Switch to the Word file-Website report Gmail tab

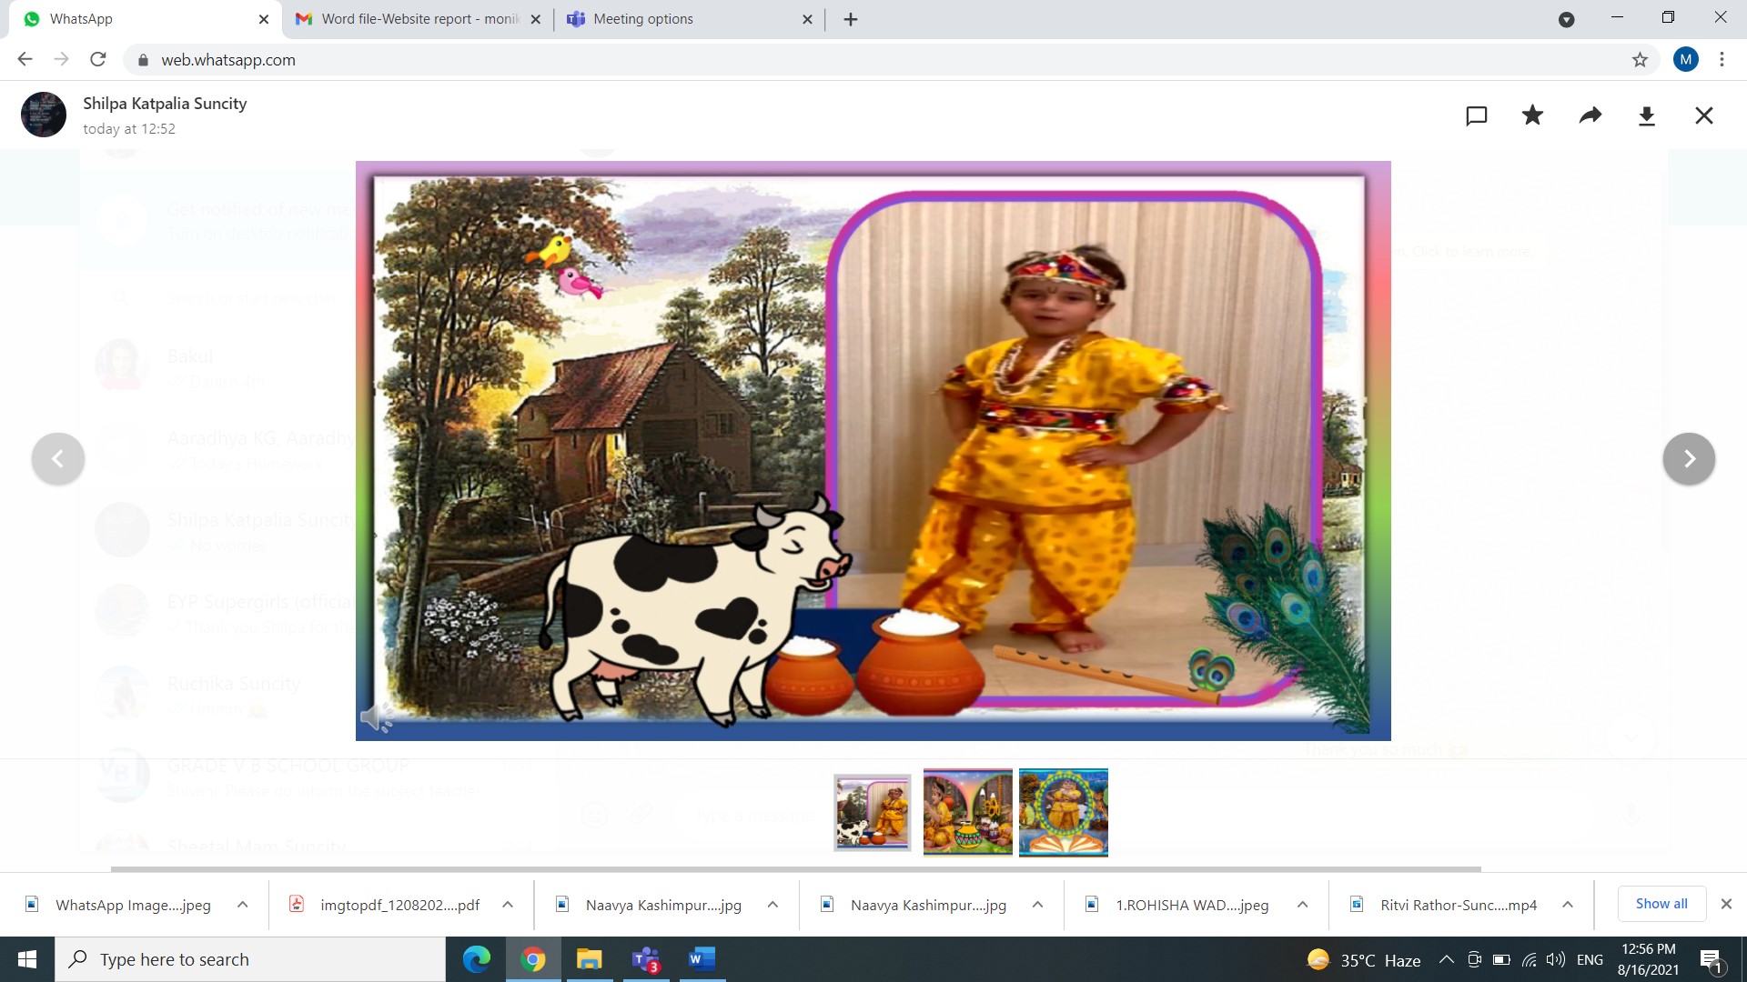point(419,19)
